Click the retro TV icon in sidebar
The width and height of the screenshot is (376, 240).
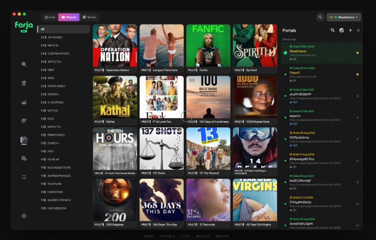tap(24, 139)
